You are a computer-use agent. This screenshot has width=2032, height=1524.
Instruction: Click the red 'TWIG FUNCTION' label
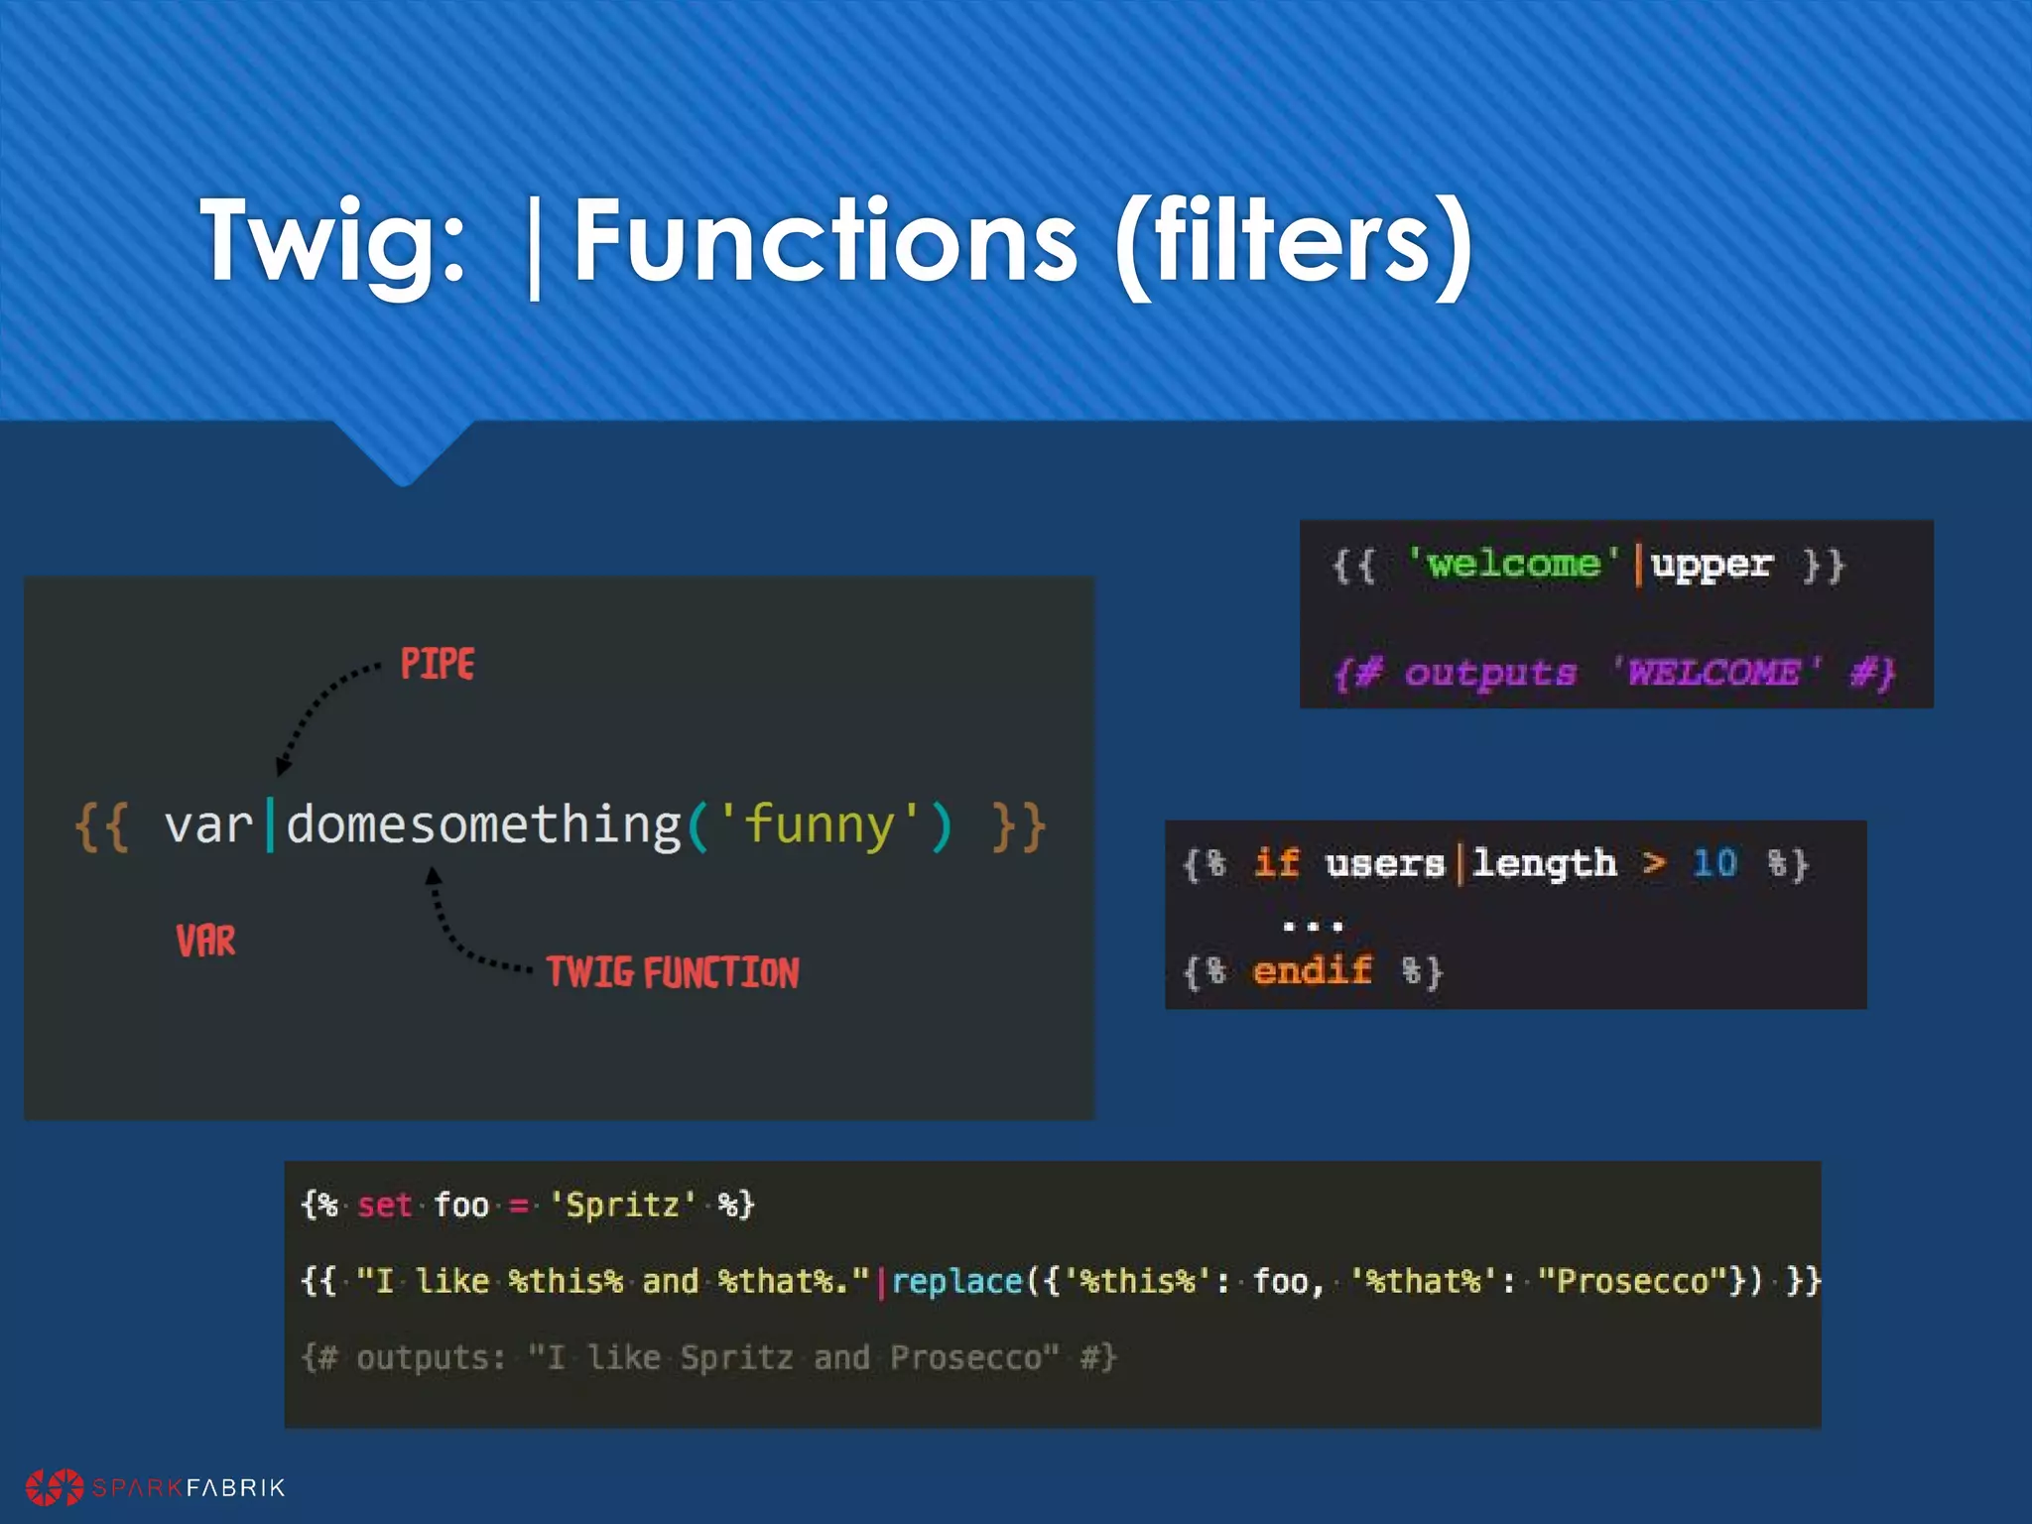click(673, 972)
